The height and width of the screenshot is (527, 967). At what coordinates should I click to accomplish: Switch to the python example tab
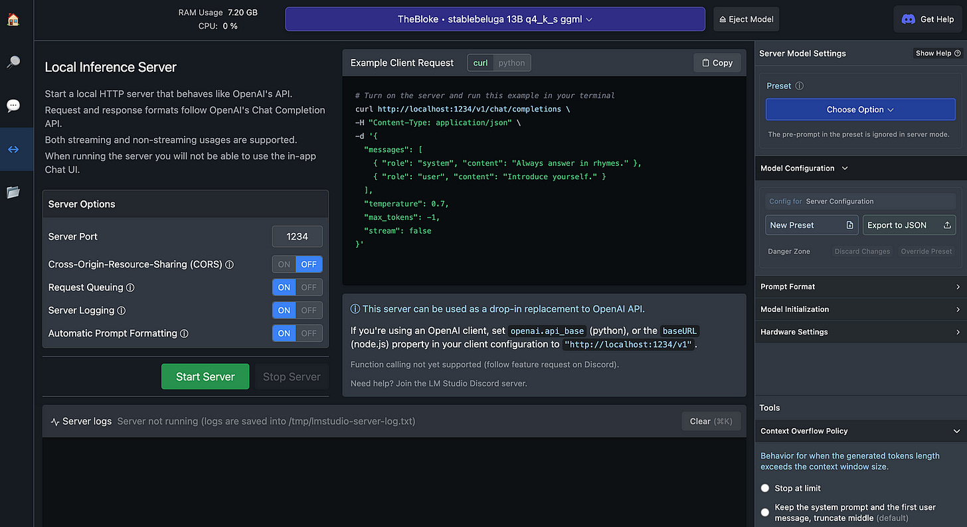tap(511, 62)
